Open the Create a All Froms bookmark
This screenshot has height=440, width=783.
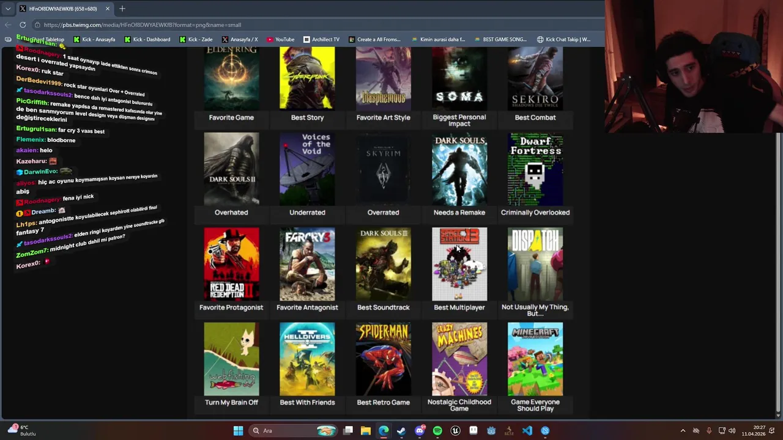point(374,39)
